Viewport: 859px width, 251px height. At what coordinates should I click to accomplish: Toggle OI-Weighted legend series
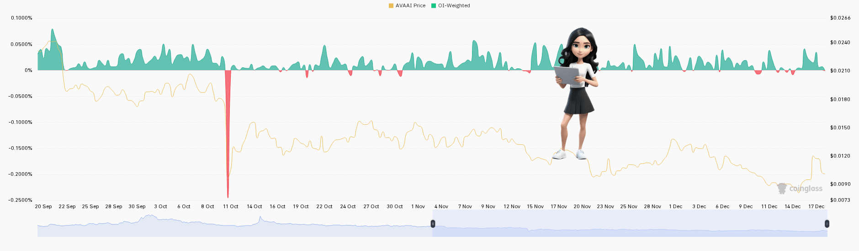point(451,5)
